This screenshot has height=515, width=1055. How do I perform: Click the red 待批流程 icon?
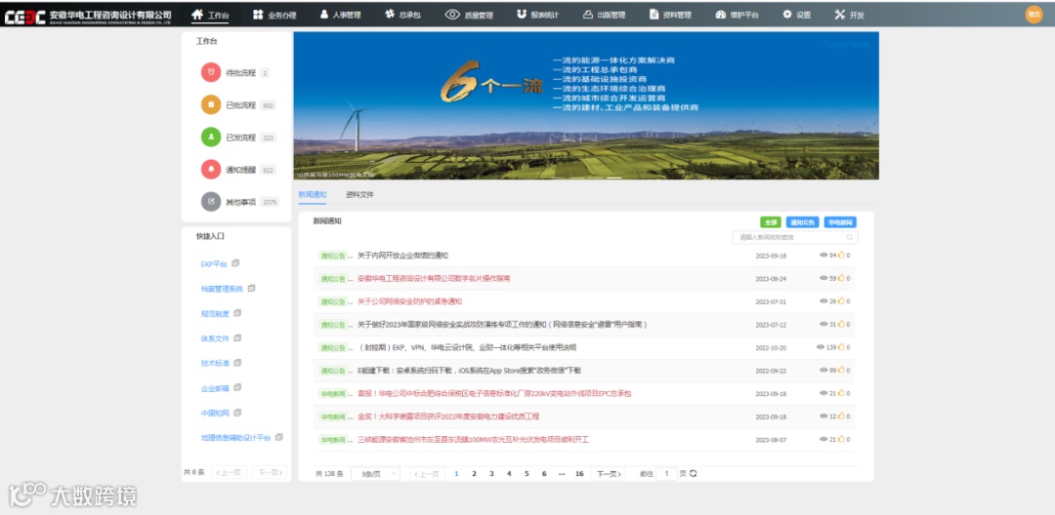211,72
